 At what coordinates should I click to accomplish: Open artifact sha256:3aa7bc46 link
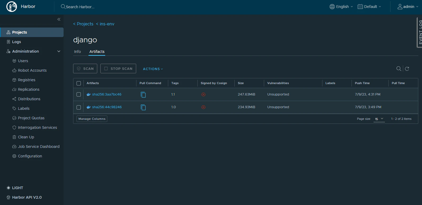(107, 94)
